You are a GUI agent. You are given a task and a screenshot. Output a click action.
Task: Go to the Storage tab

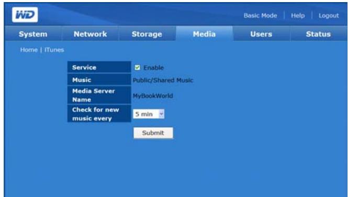coord(147,34)
